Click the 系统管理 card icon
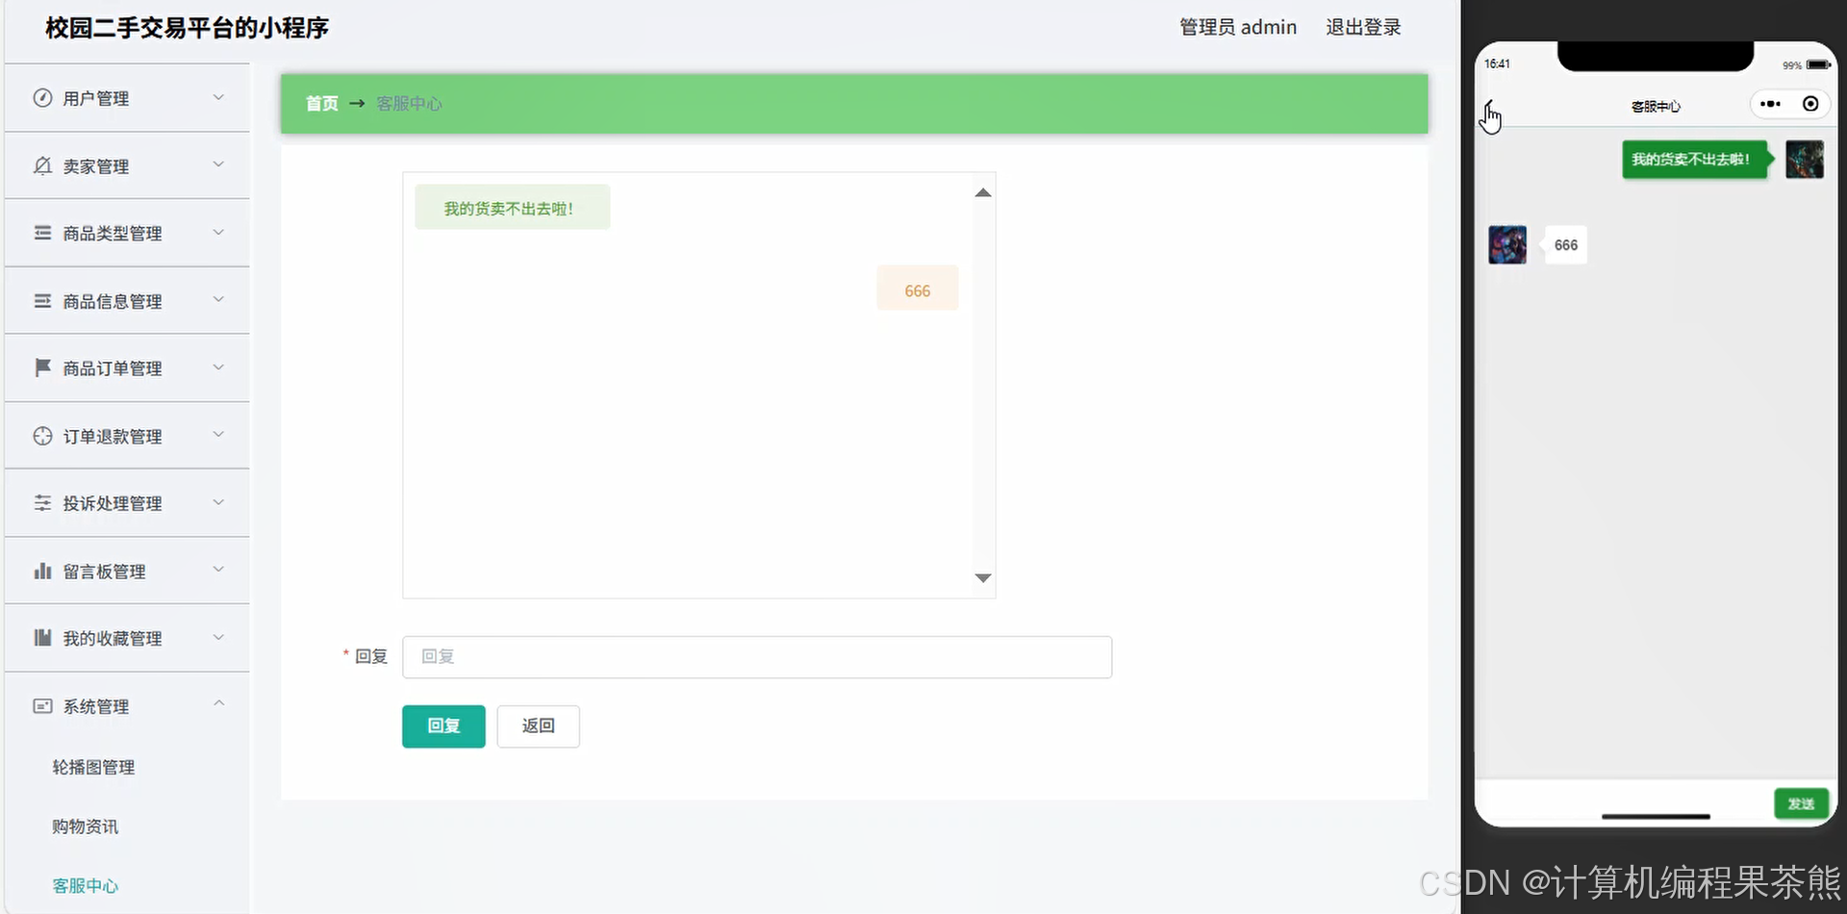This screenshot has width=1847, height=914. point(42,706)
